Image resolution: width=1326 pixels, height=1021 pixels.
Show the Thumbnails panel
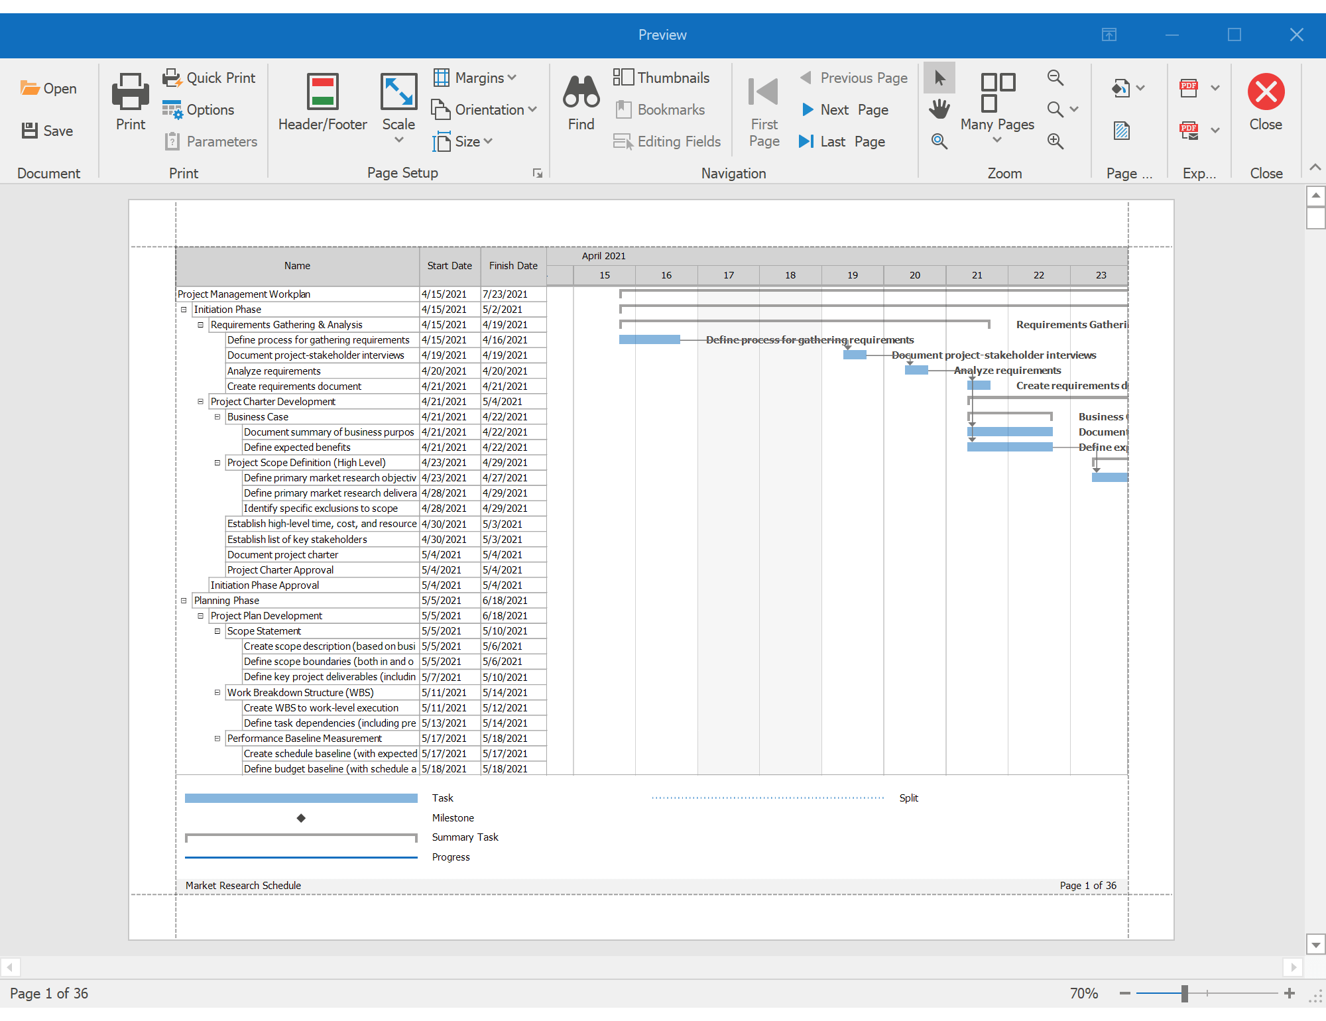coord(662,78)
